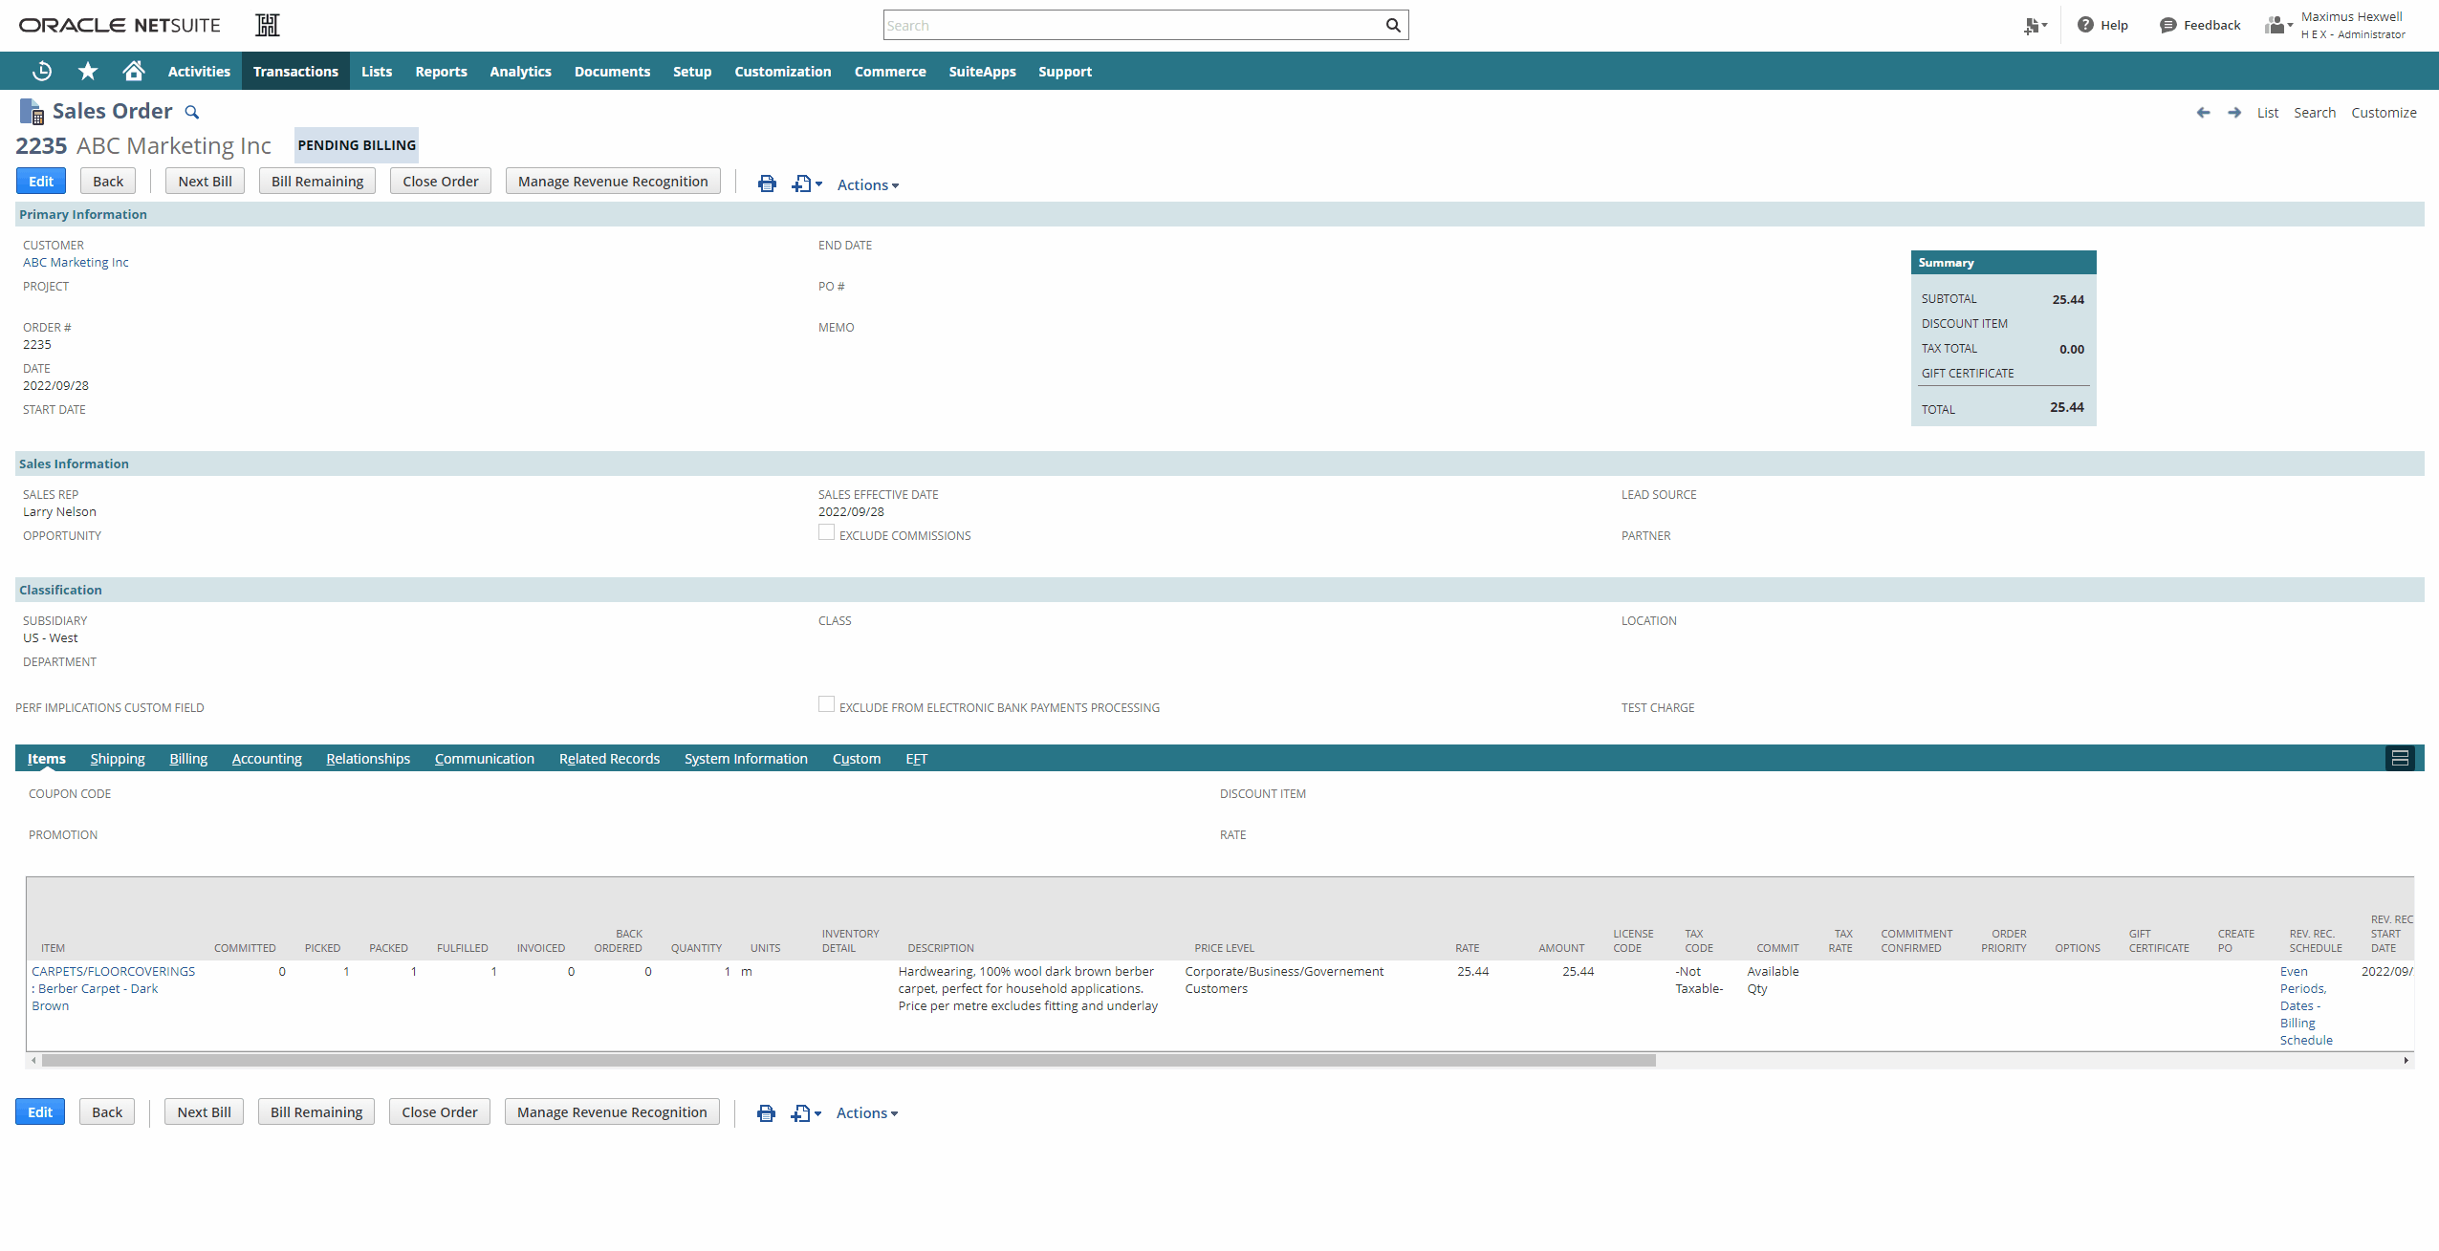Switch to the System Information subtab
This screenshot has width=2439, height=1251.
746,758
